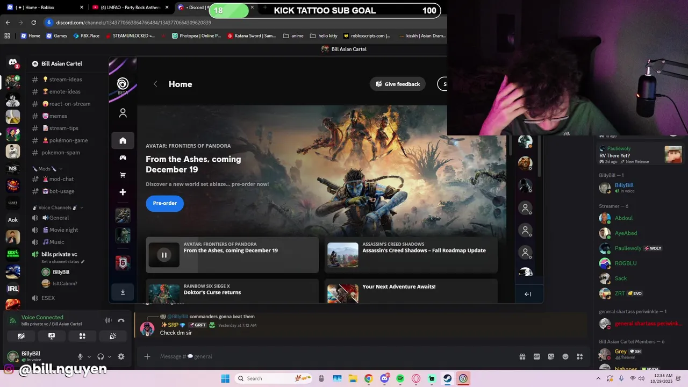This screenshot has height=387, width=688.
Task: Open GIF picker in message bar
Action: click(536, 356)
